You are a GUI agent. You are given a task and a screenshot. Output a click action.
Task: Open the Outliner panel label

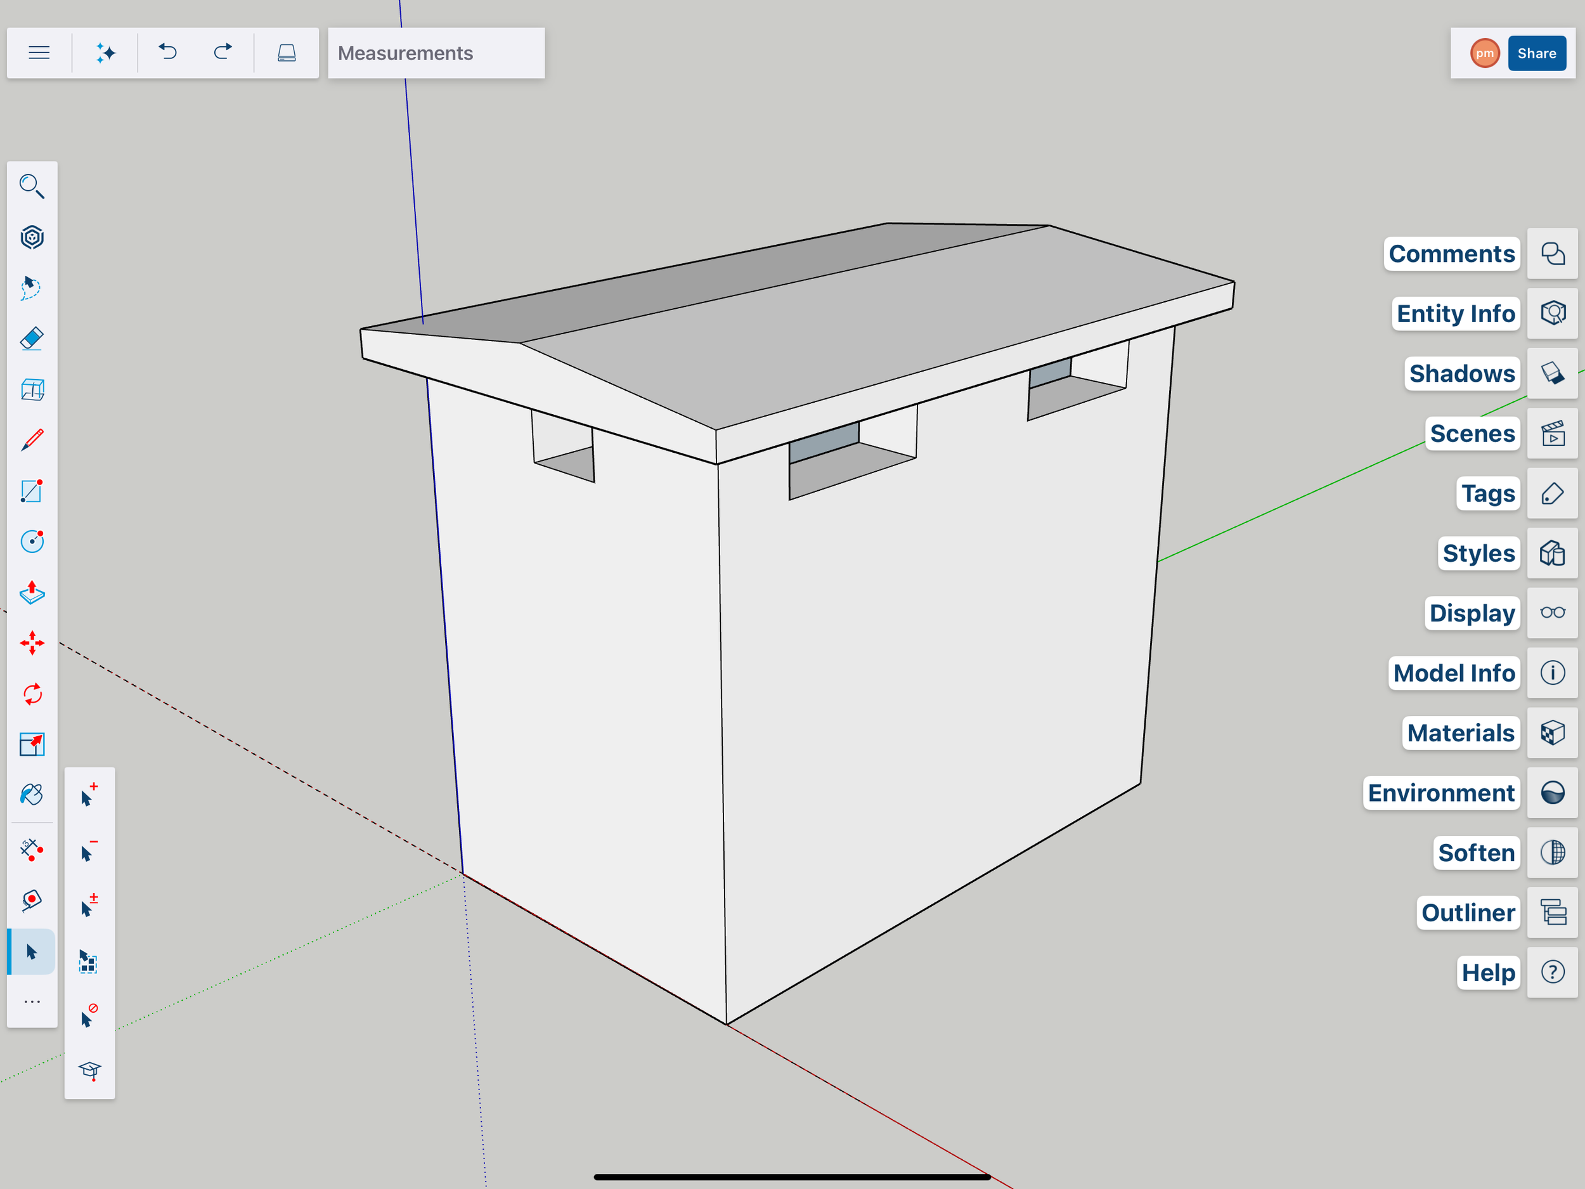point(1468,913)
